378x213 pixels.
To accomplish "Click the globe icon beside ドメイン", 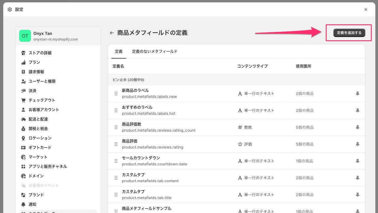I will (x=23, y=176).
